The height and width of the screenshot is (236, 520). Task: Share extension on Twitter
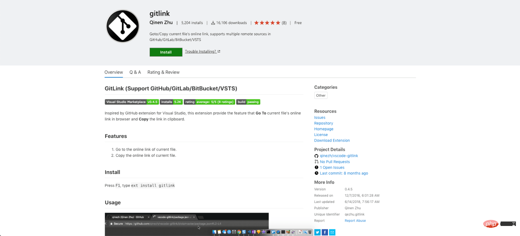[318, 232]
